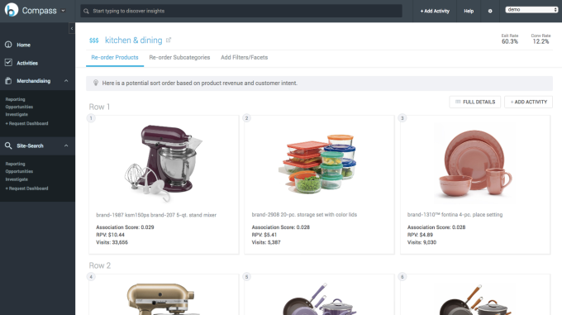Click the Site-Search magnifier icon

[8, 146]
